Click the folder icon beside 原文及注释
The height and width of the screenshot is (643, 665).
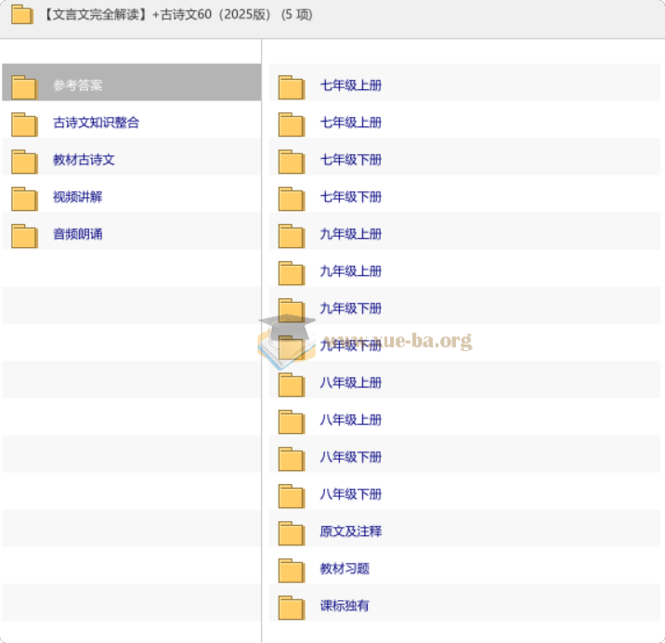(x=292, y=532)
